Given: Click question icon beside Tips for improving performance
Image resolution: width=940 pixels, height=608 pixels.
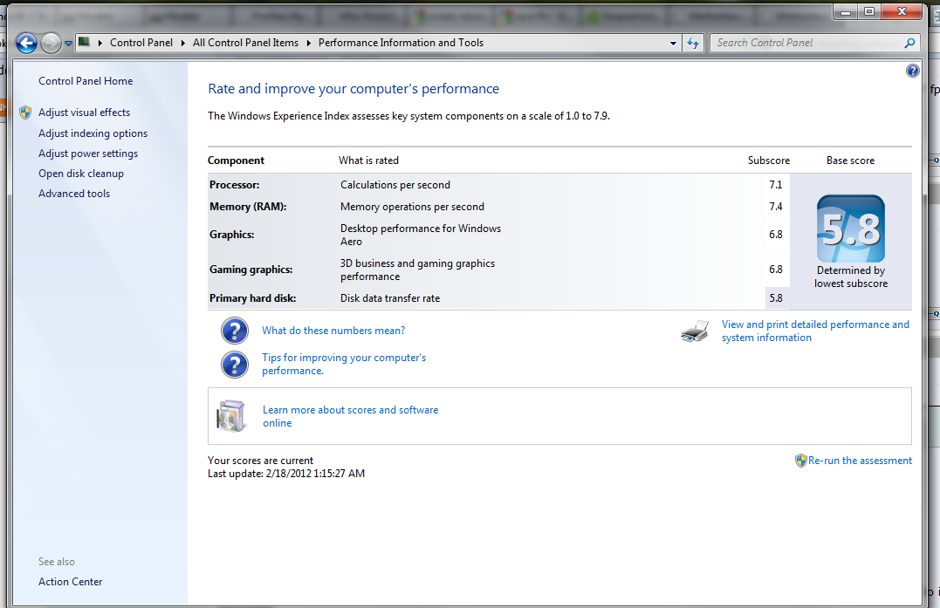Looking at the screenshot, I should (235, 365).
